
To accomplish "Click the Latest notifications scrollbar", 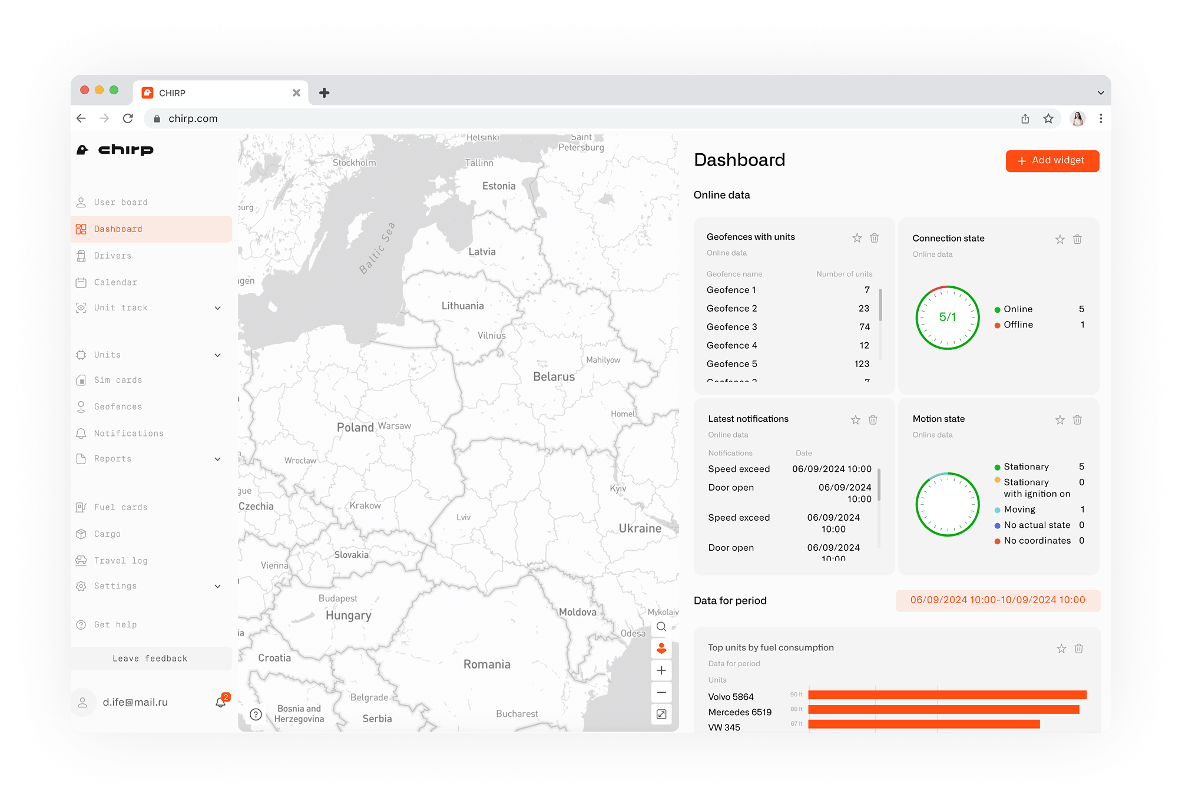I will pyautogui.click(x=879, y=484).
